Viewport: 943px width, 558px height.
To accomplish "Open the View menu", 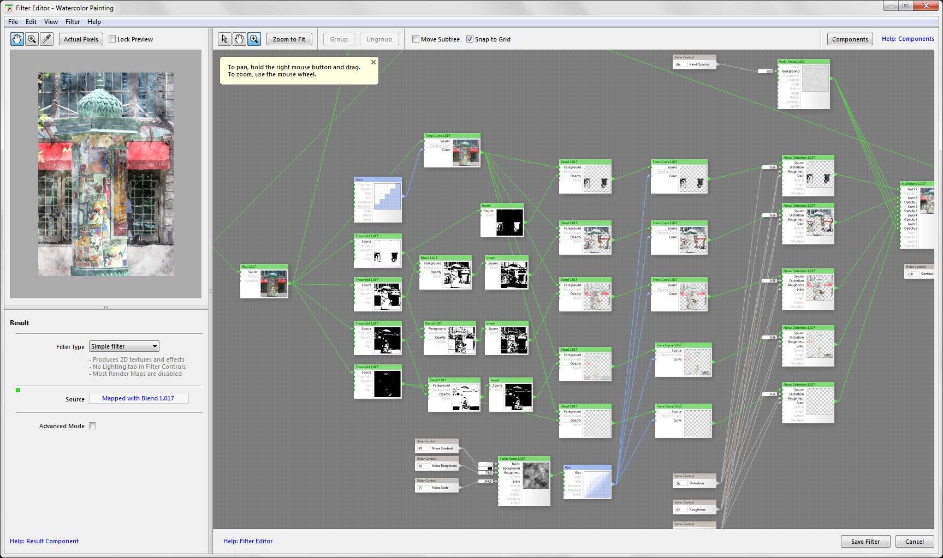I will click(51, 22).
